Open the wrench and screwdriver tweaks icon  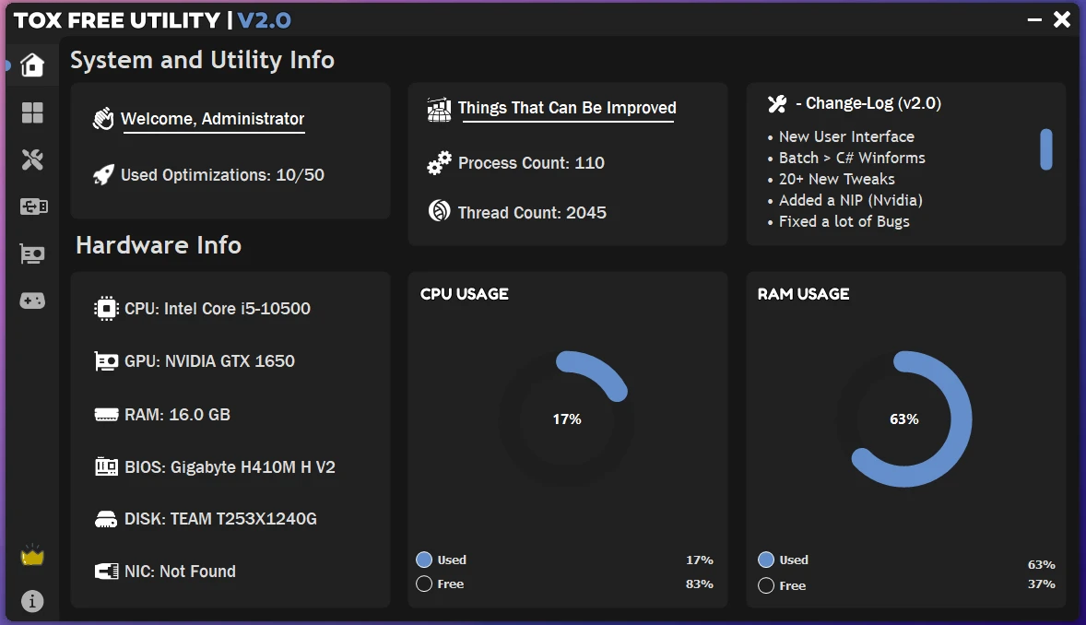point(32,159)
